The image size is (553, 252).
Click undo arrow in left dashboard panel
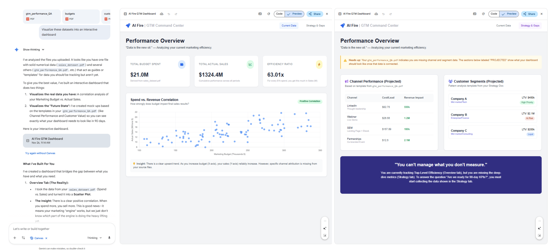169,14
